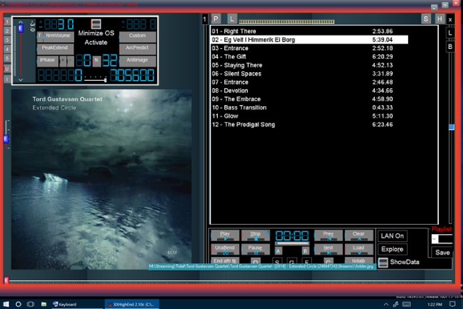
Task: Click the P button above the playlist
Action: tap(216, 19)
